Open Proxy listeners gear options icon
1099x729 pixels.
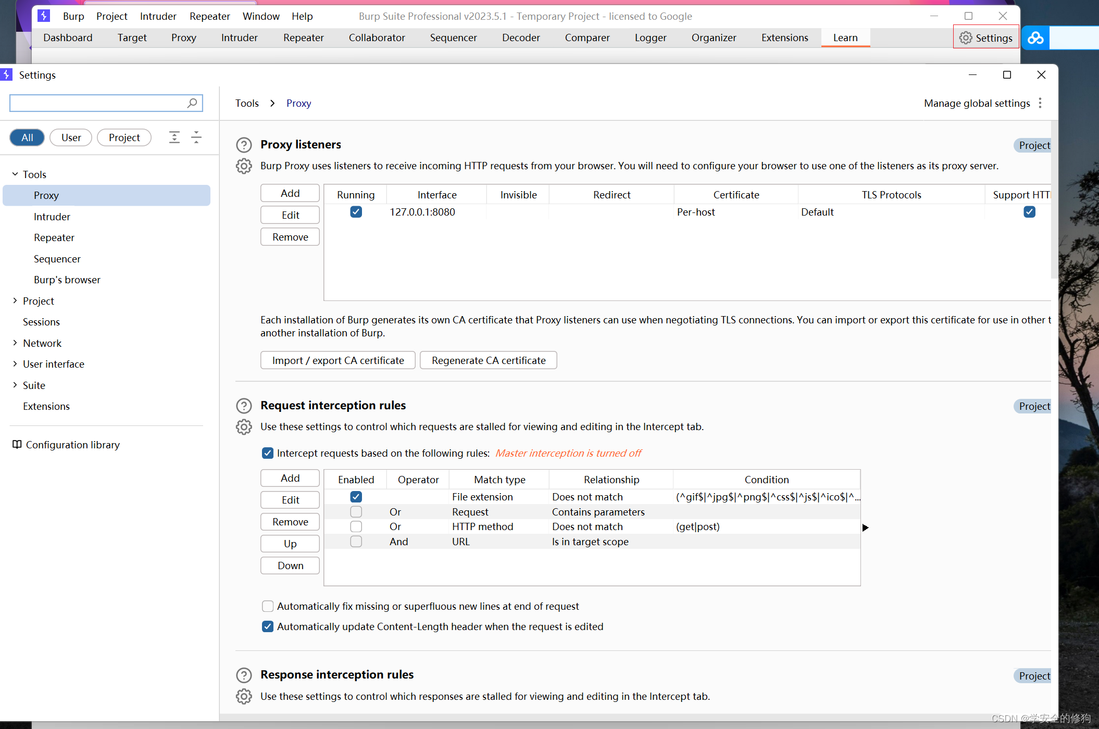pyautogui.click(x=244, y=166)
